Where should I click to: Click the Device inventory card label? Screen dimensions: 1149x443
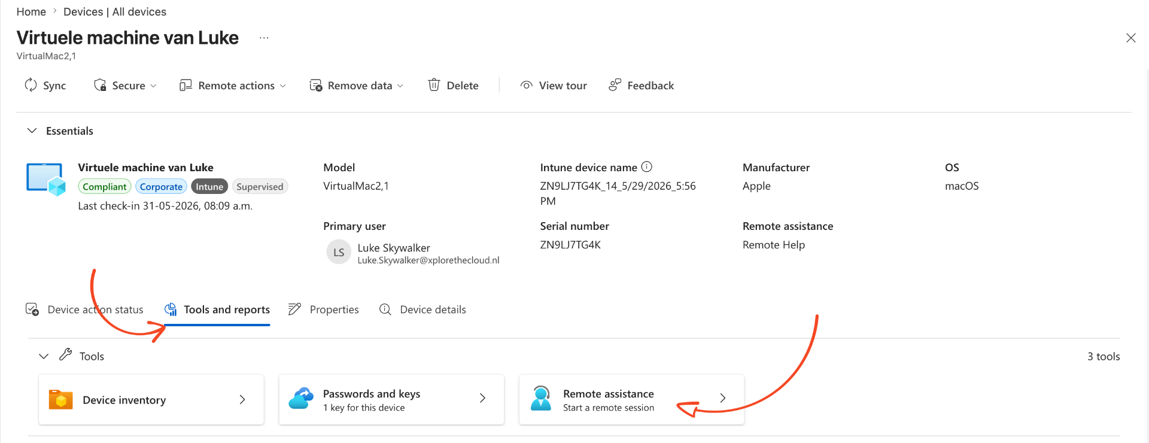124,400
